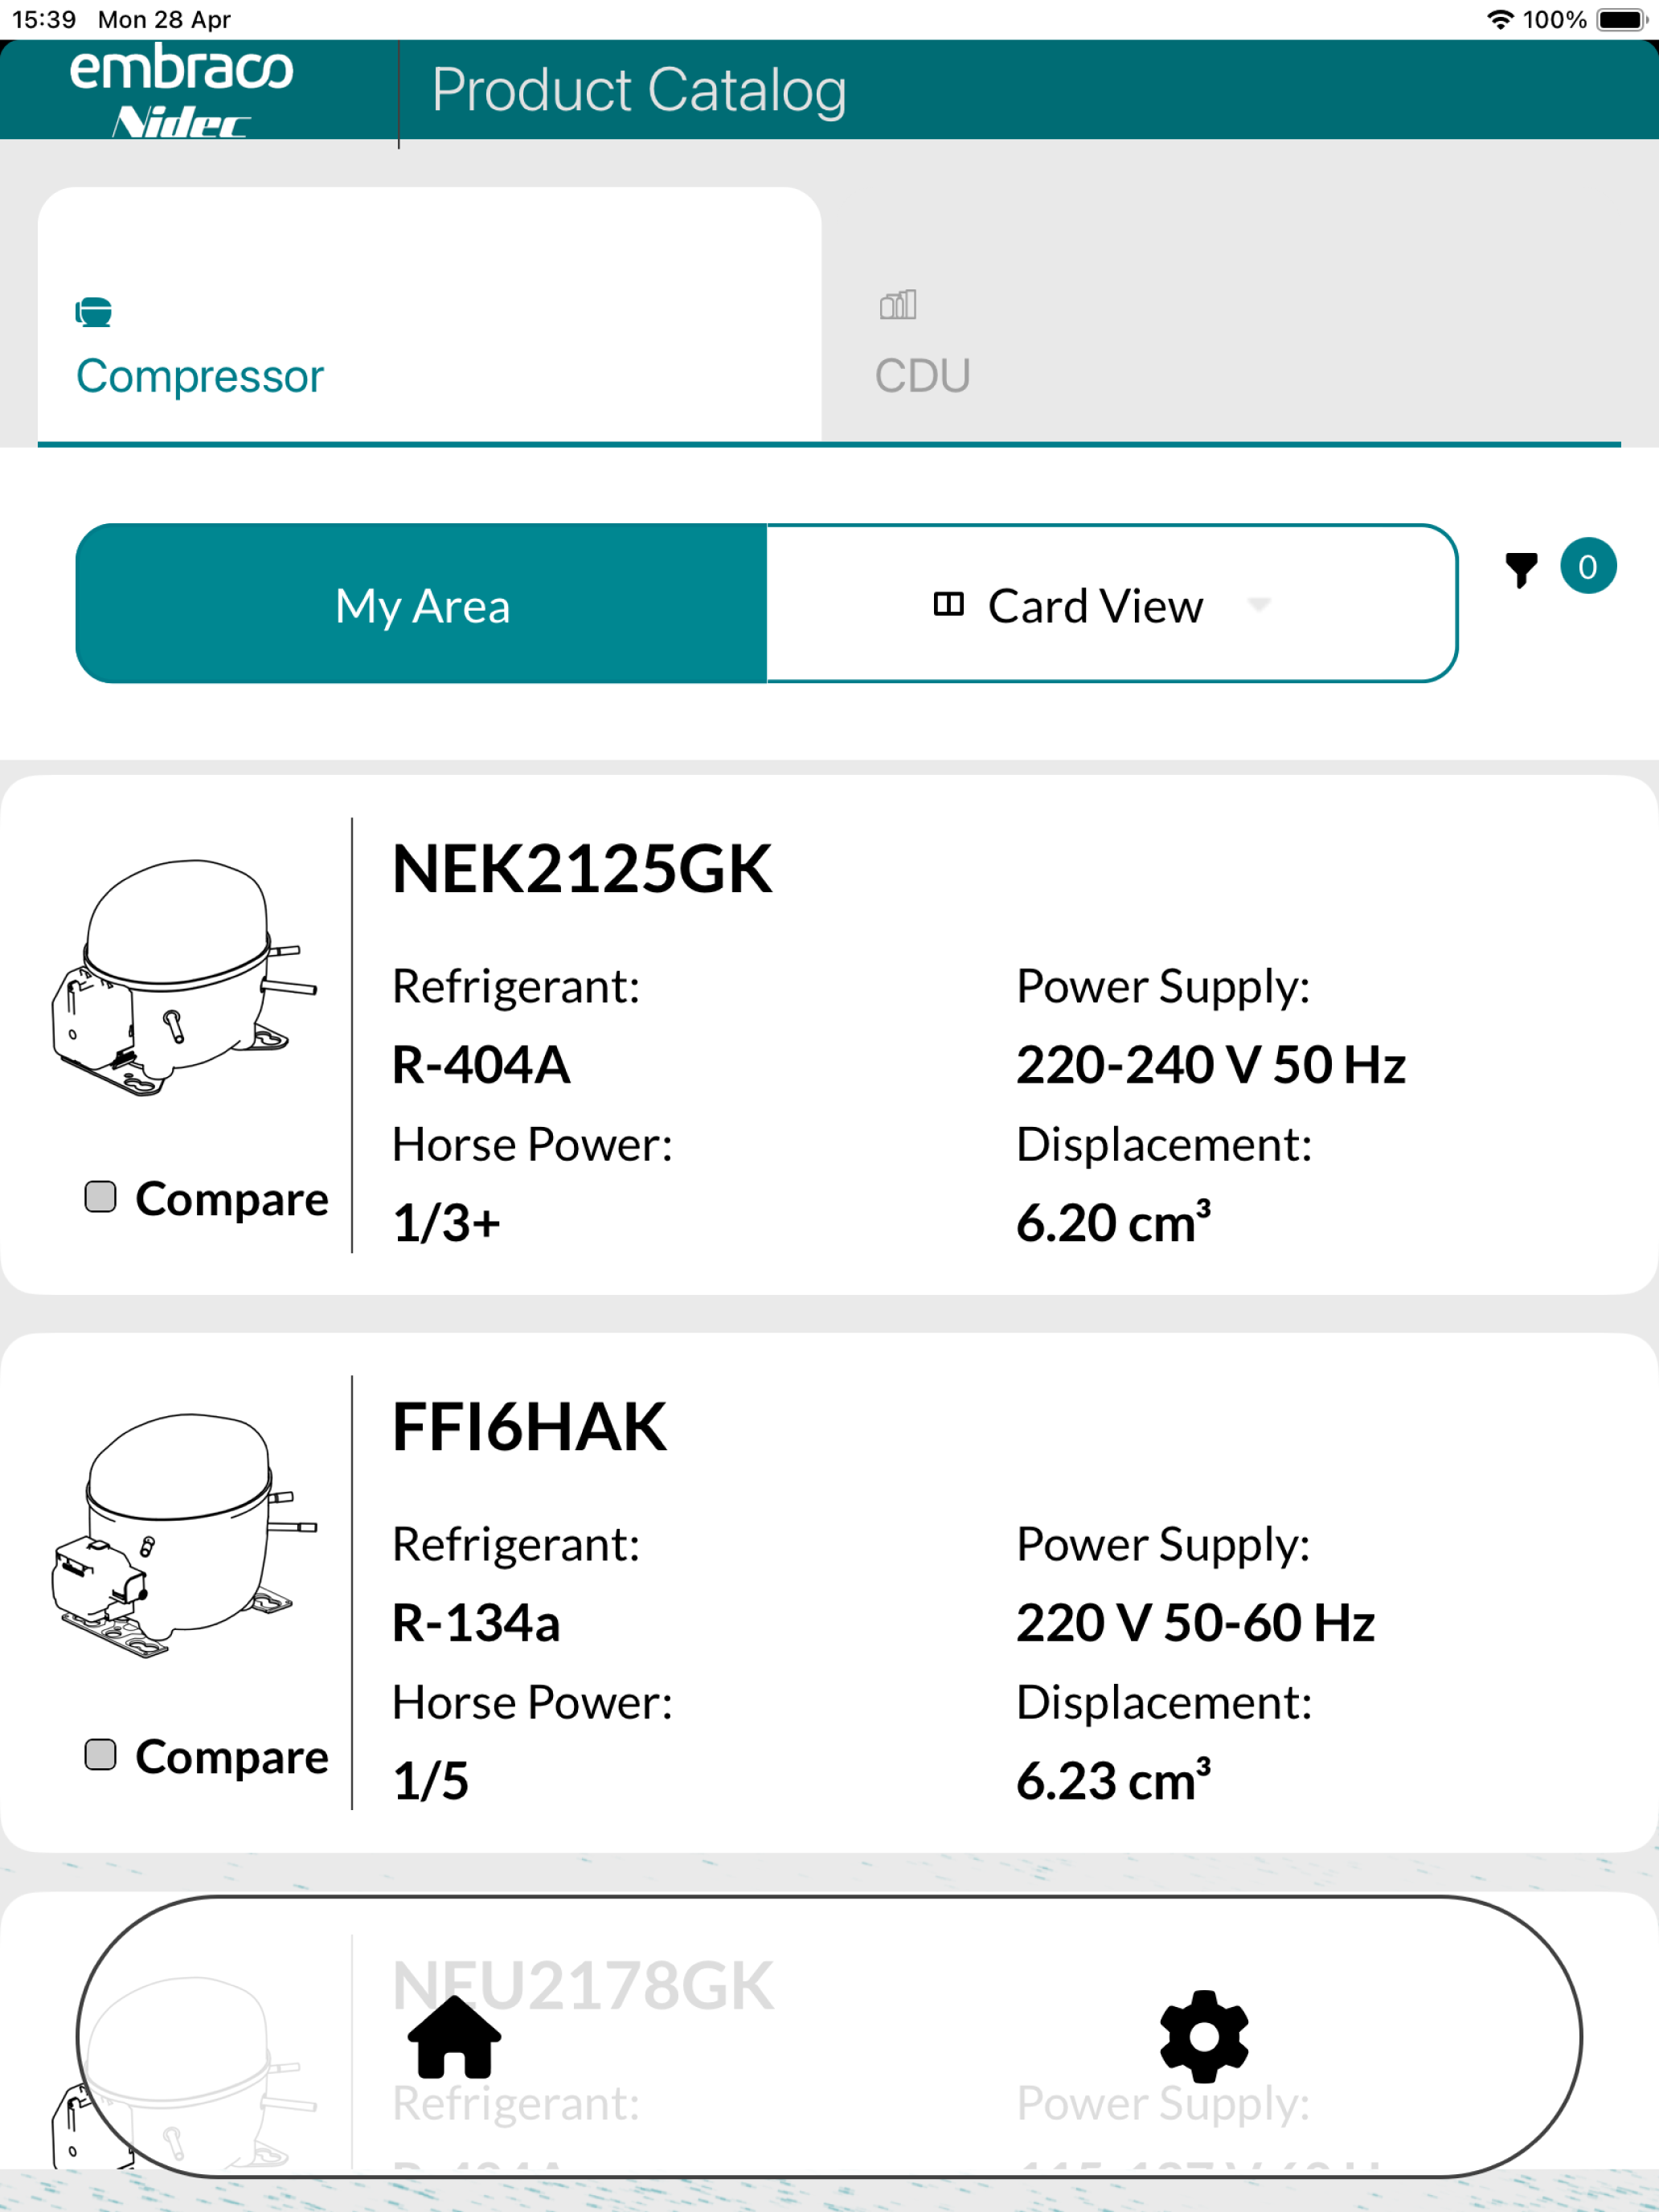This screenshot has height=2212, width=1659.
Task: Click the My Area button
Action: 422,603
